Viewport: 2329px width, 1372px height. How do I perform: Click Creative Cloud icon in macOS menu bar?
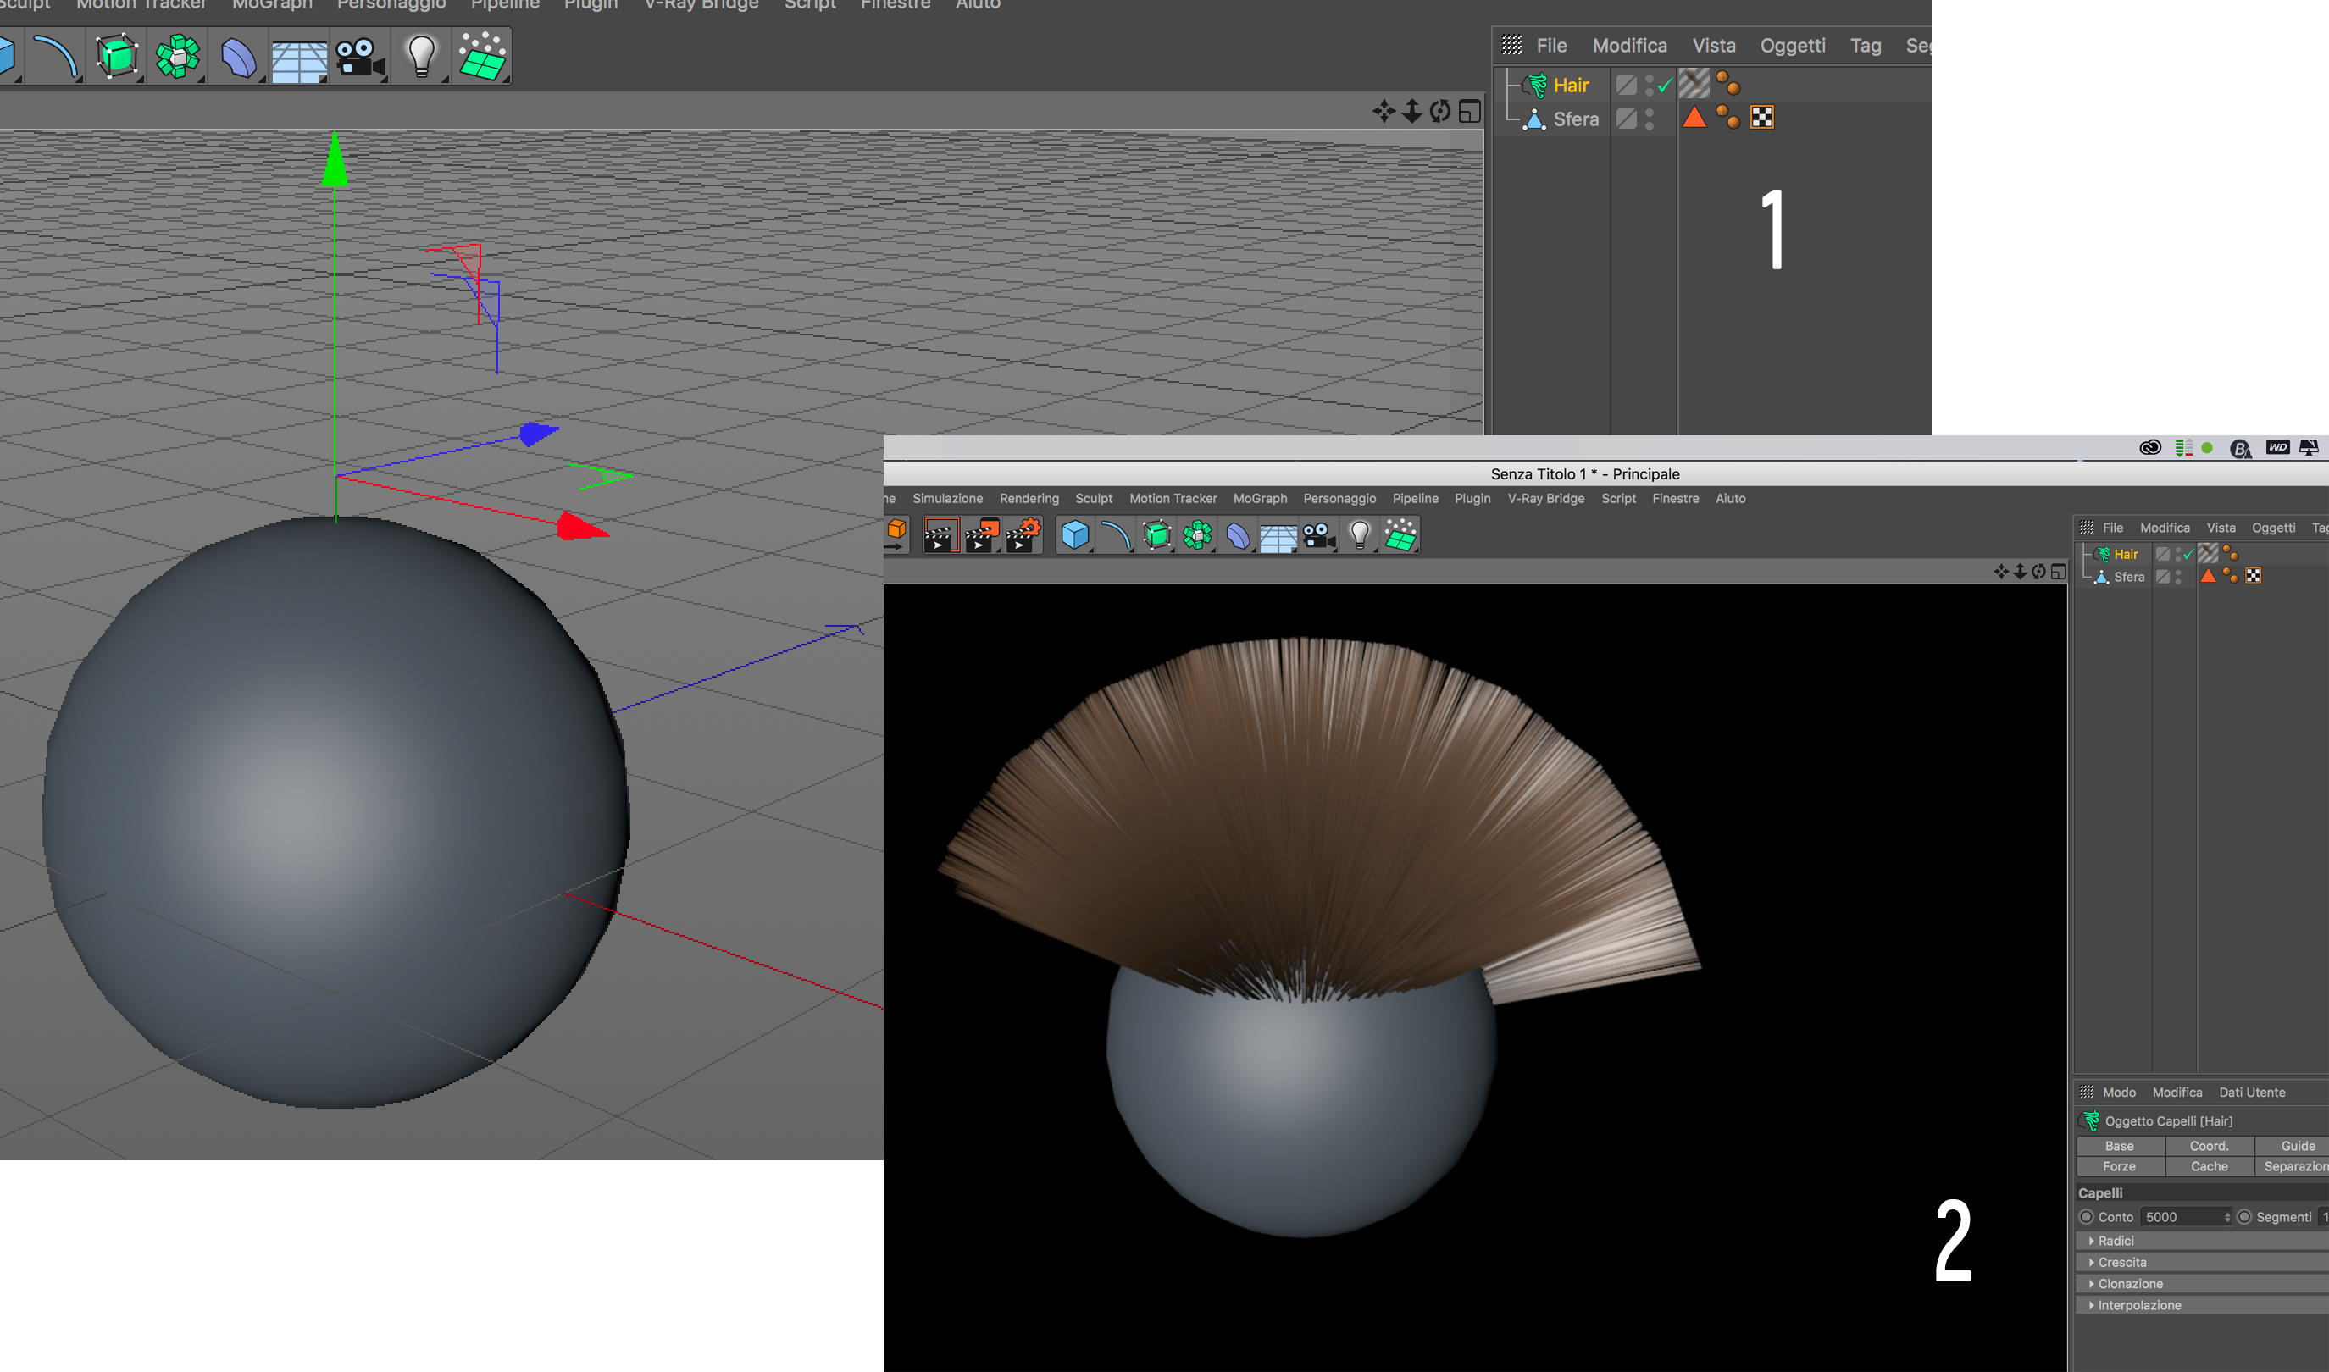pos(2149,448)
